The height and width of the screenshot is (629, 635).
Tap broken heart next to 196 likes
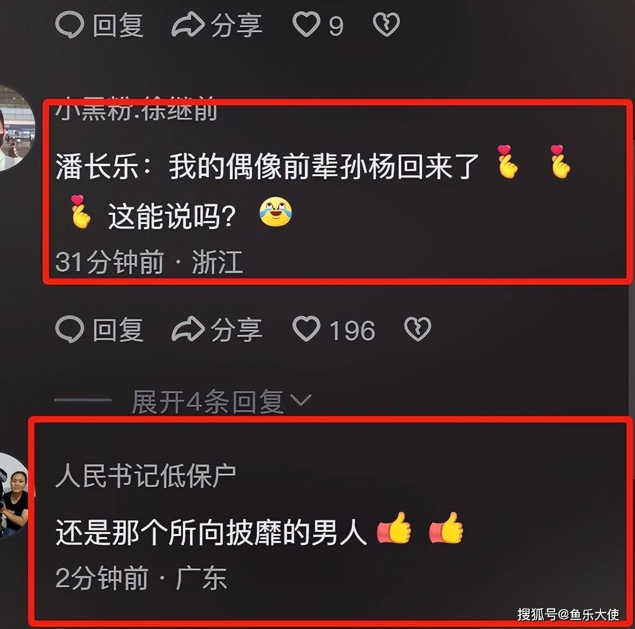(418, 330)
